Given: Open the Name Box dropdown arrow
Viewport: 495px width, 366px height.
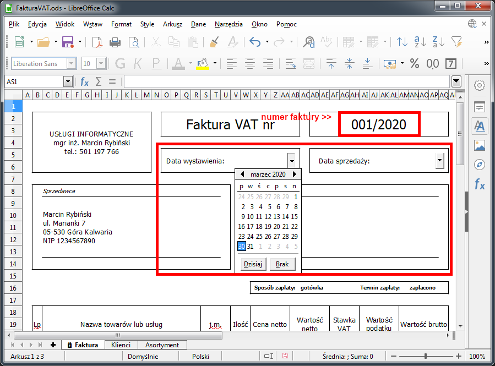Looking at the screenshot, I should click(68, 81).
